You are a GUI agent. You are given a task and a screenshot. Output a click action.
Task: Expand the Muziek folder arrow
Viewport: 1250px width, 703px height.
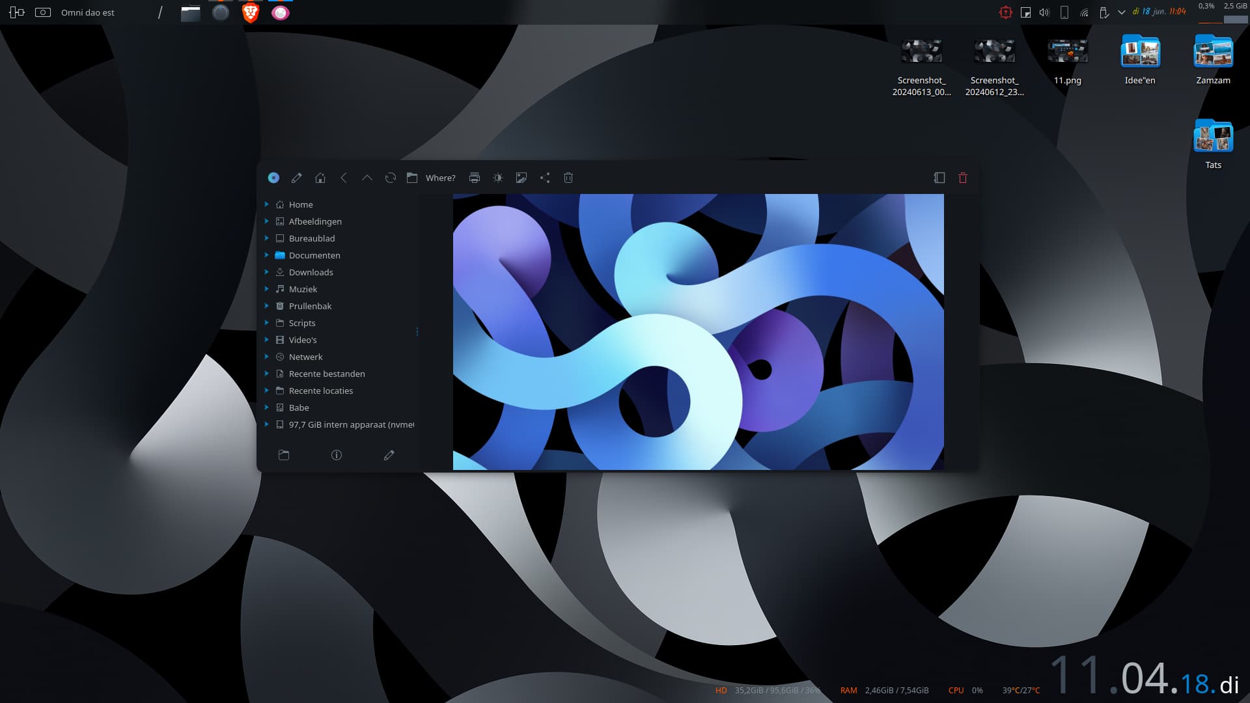(266, 289)
